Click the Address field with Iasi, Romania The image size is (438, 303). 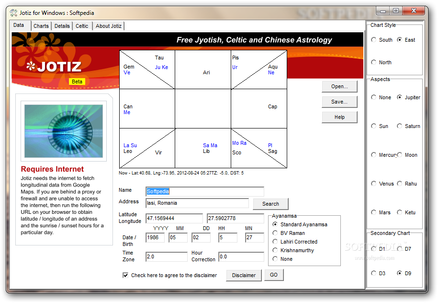pos(197,203)
